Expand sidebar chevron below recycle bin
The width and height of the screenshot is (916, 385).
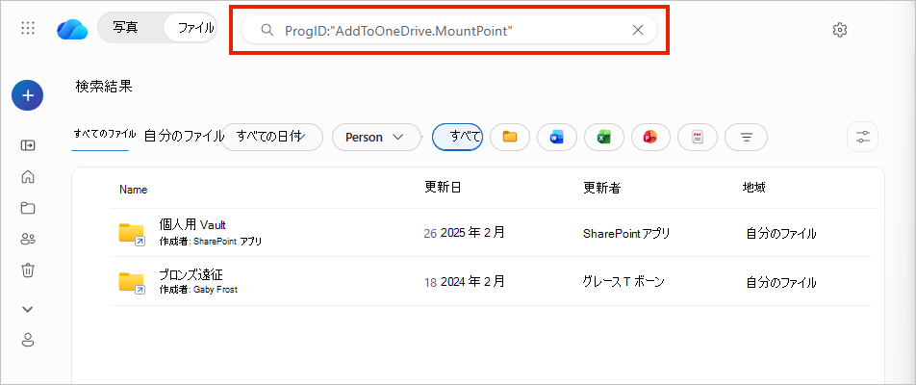pos(28,309)
